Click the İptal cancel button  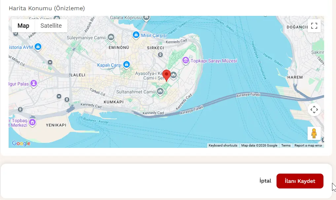coord(265,181)
